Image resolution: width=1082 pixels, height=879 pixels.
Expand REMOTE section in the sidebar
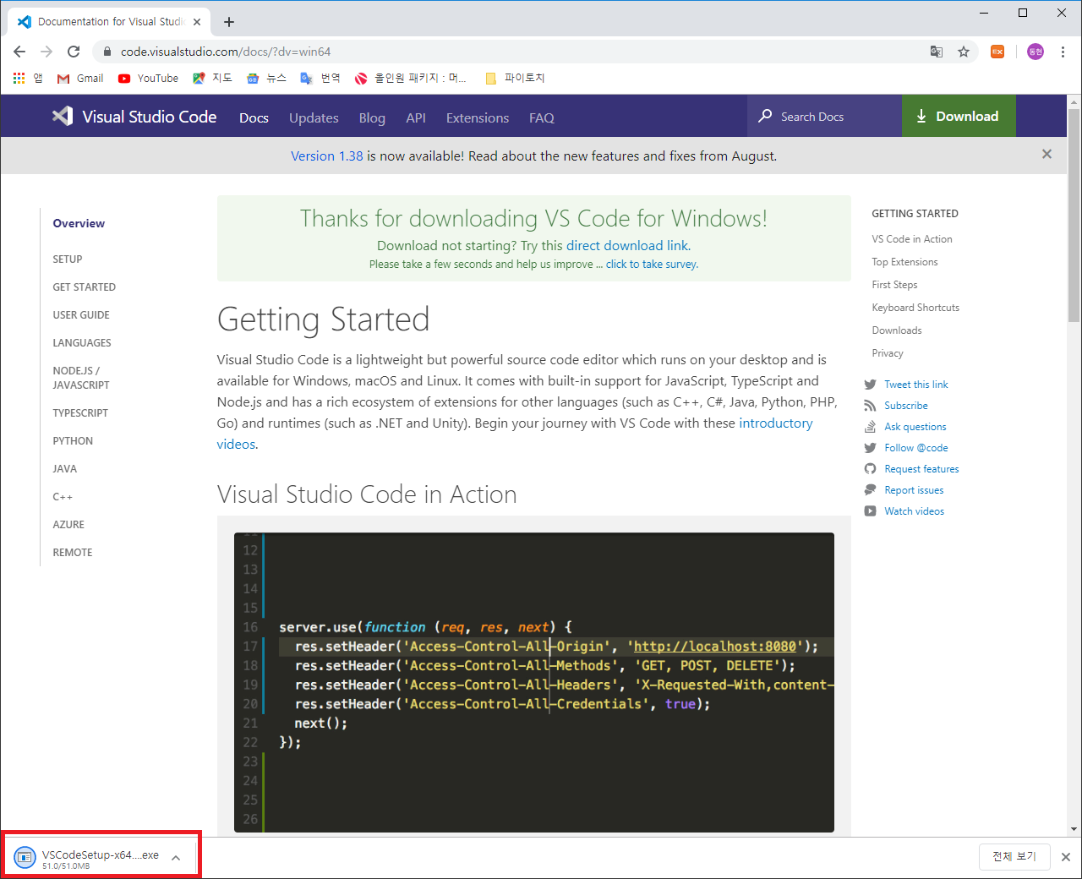pos(73,553)
